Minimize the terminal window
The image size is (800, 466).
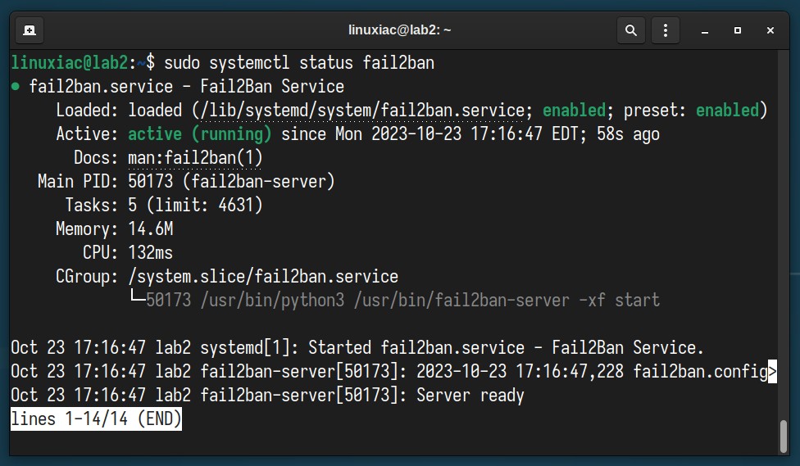[705, 31]
